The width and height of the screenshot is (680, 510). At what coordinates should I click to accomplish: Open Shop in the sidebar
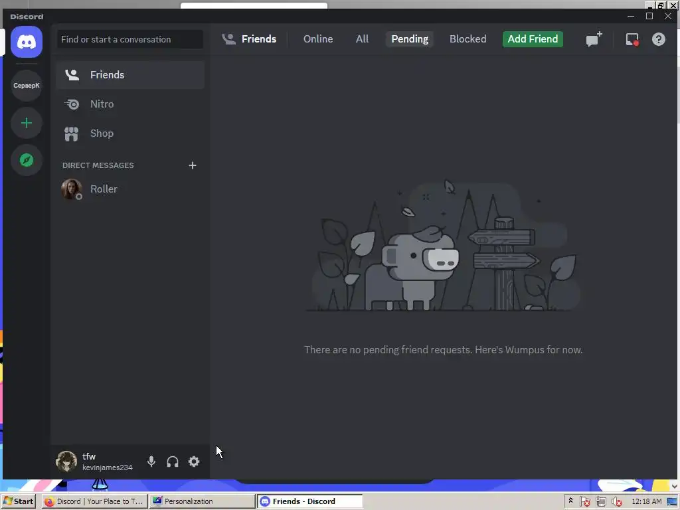pyautogui.click(x=129, y=133)
